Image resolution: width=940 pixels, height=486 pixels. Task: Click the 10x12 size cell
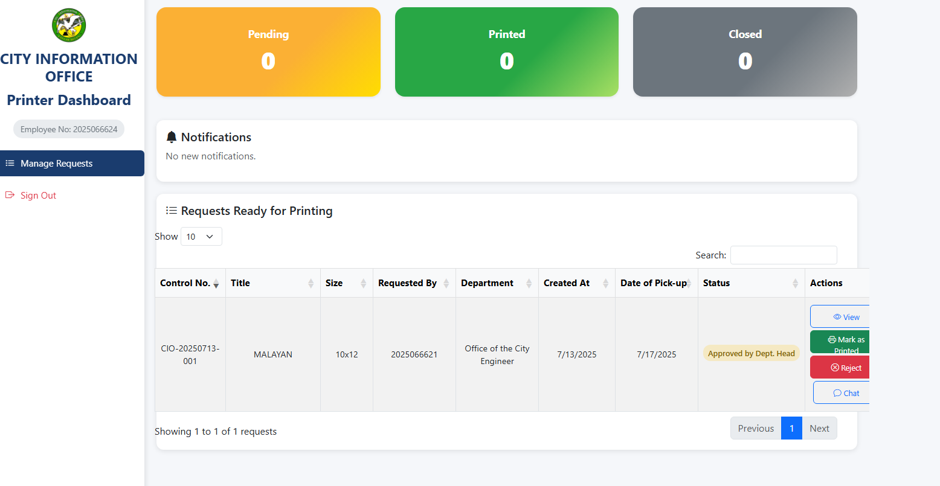pos(347,354)
